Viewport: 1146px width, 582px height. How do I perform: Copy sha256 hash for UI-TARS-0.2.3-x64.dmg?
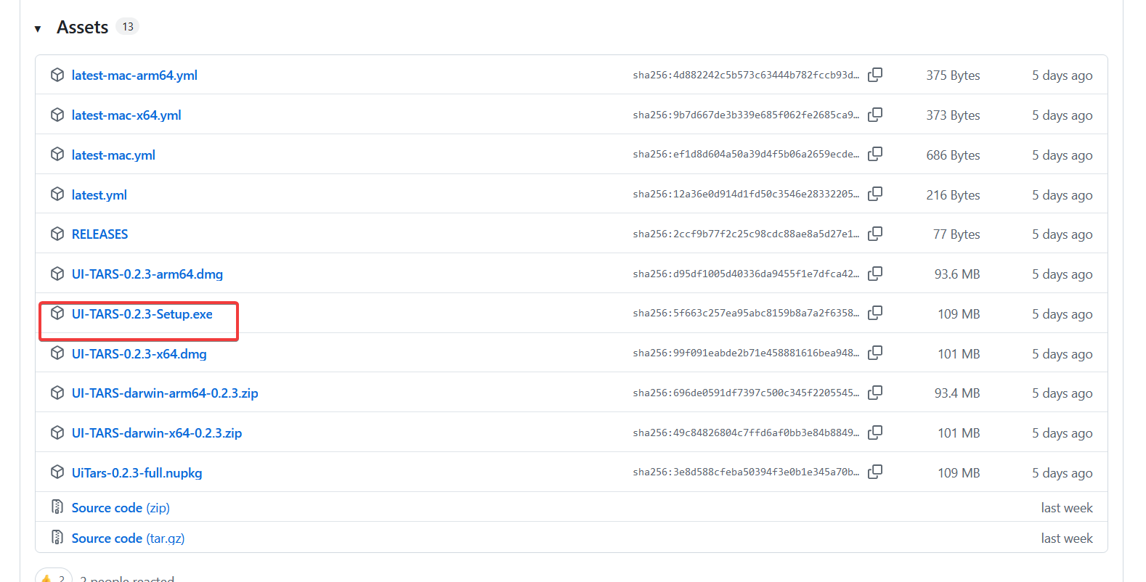click(875, 353)
